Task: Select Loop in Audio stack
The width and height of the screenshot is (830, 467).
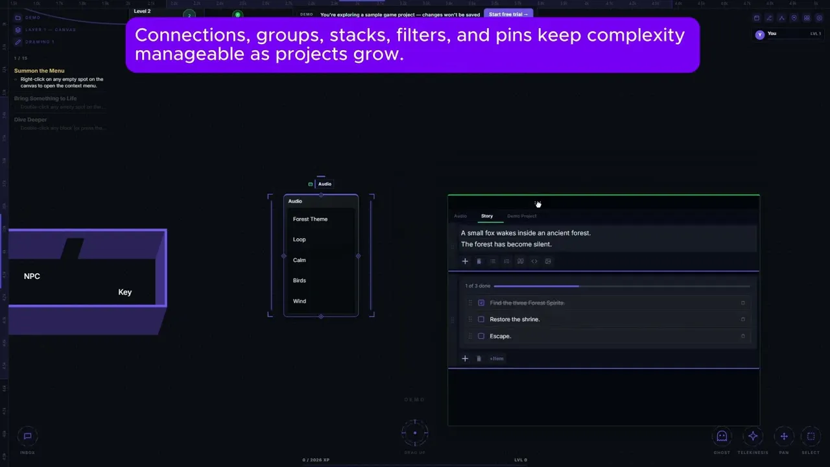Action: [x=299, y=239]
